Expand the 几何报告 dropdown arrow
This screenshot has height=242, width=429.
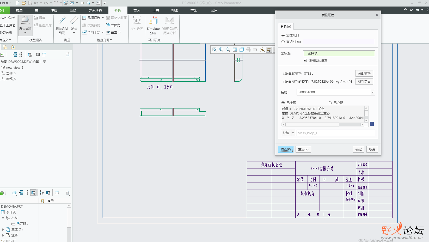tap(103, 18)
